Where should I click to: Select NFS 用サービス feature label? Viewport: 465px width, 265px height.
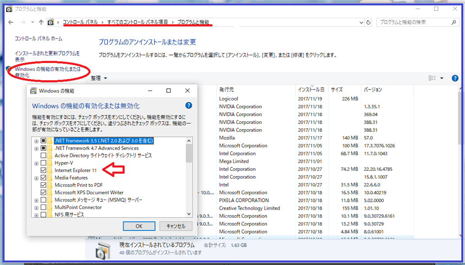coord(69,215)
